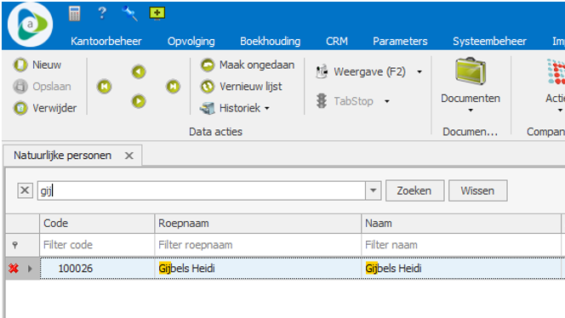Expand the search box history dropdown
The image size is (565, 318).
pos(374,190)
